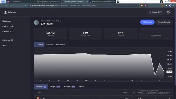Switch to the Address browser tab
Screen dimensions: 176x99
(102, 2)
